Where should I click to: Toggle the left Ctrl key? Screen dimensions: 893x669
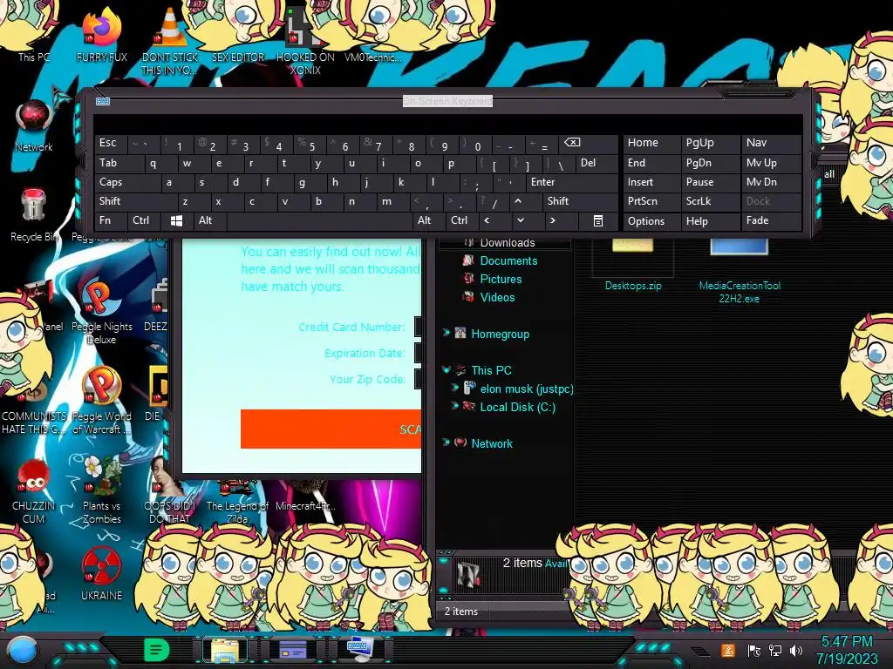click(x=145, y=220)
